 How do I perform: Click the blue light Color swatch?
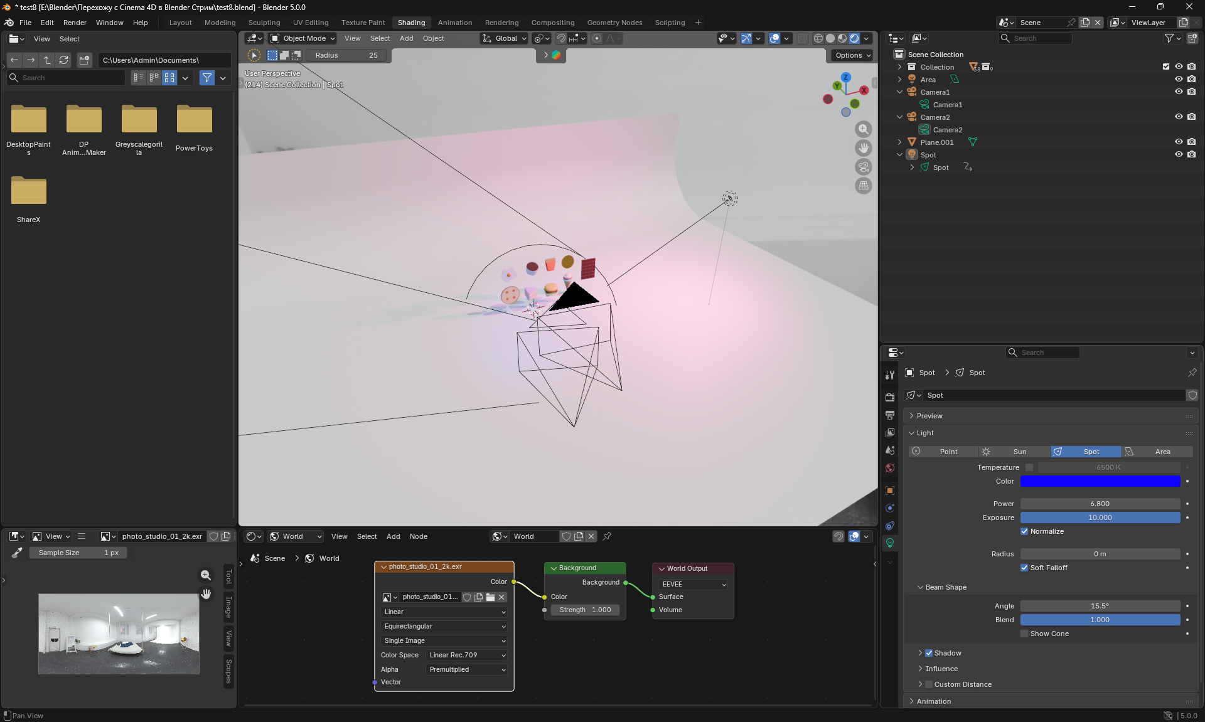click(1100, 481)
